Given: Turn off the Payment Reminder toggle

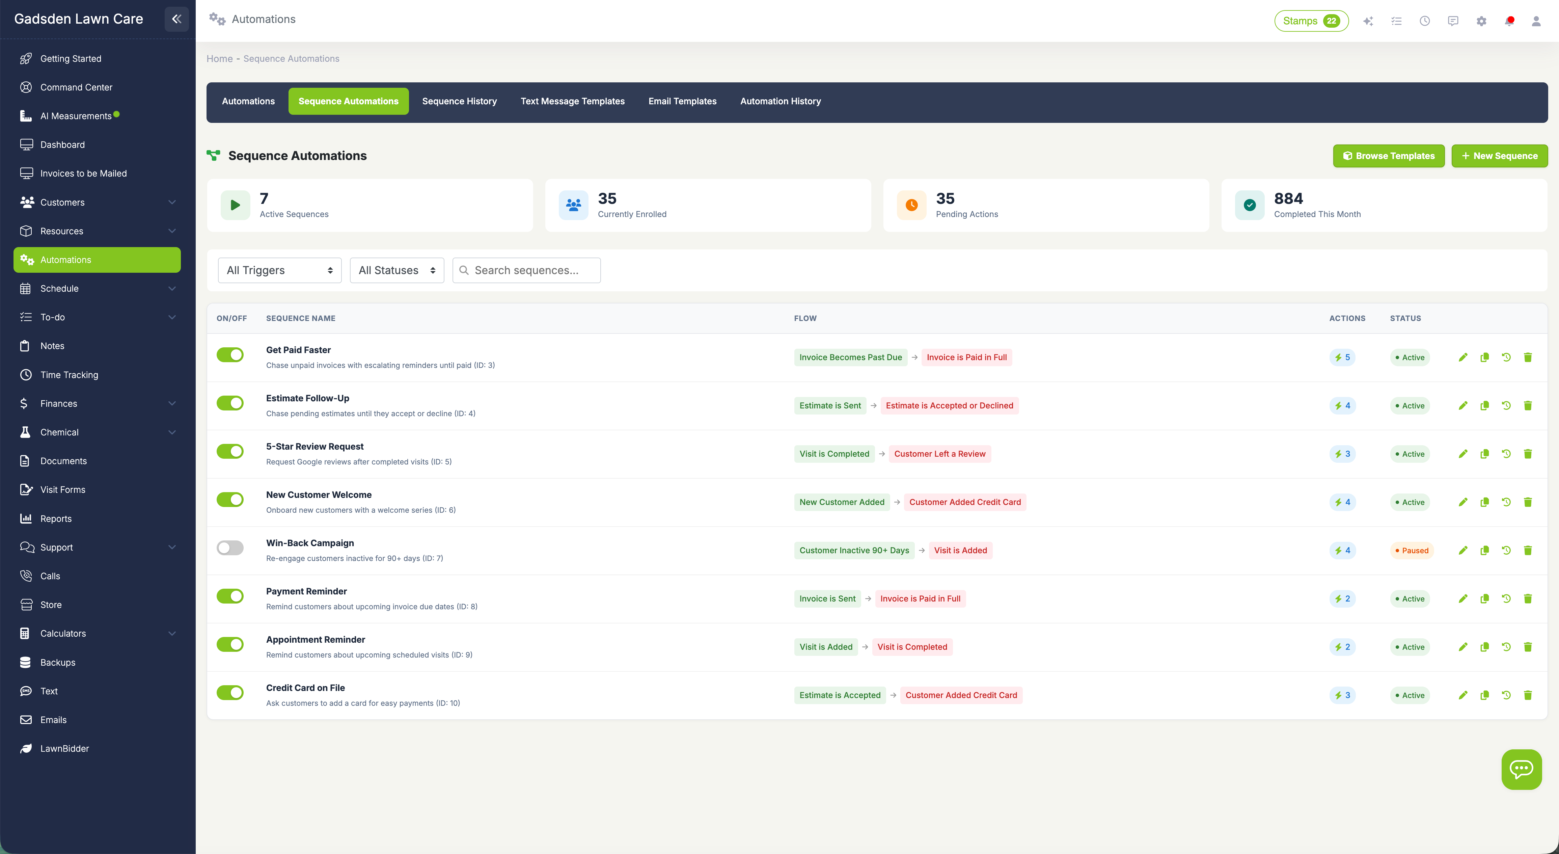Looking at the screenshot, I should [x=230, y=596].
